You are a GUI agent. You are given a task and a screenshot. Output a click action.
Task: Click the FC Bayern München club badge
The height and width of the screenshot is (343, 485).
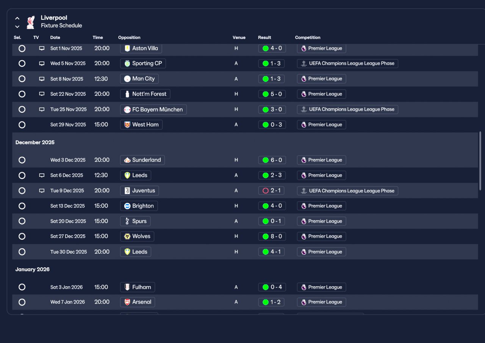127,109
